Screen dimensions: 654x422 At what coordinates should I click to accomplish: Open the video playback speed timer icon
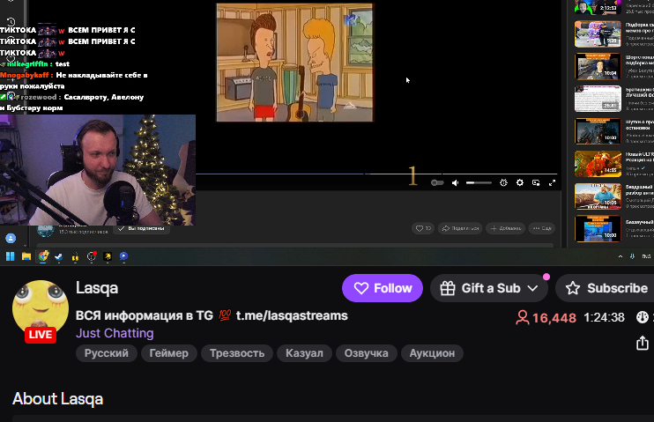[503, 182]
